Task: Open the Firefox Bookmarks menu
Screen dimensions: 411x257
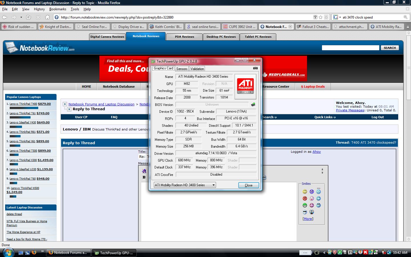Action: pyautogui.click(x=58, y=9)
